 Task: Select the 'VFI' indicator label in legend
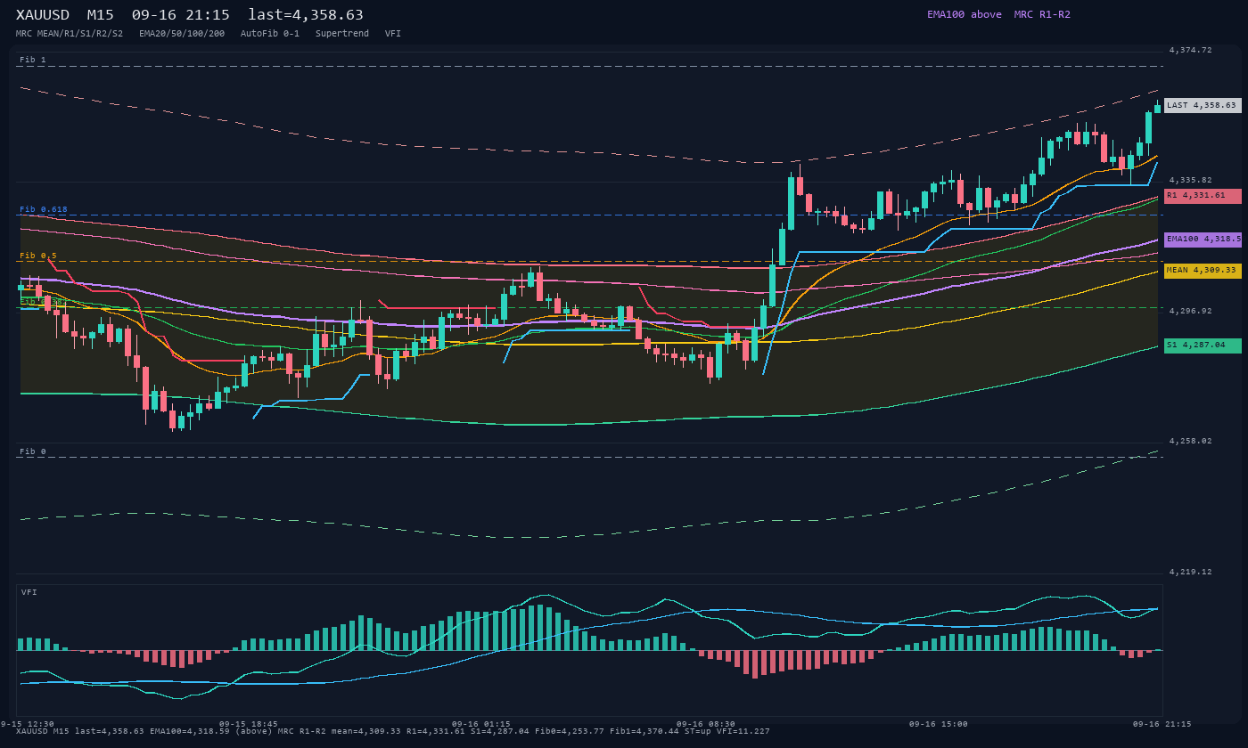pos(393,34)
